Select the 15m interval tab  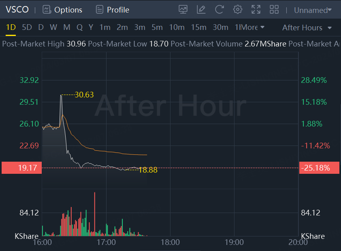coord(198,27)
